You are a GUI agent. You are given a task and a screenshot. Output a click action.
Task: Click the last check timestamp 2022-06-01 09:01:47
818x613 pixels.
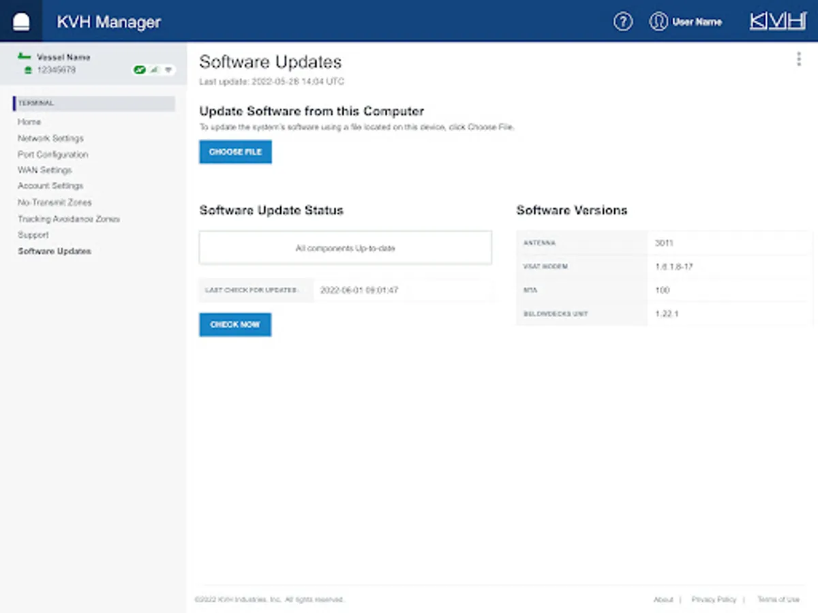[359, 290]
